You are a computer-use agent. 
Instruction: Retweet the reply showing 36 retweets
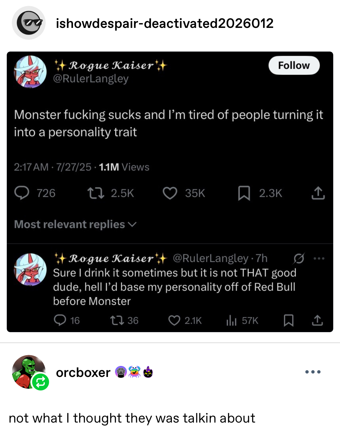click(x=116, y=320)
